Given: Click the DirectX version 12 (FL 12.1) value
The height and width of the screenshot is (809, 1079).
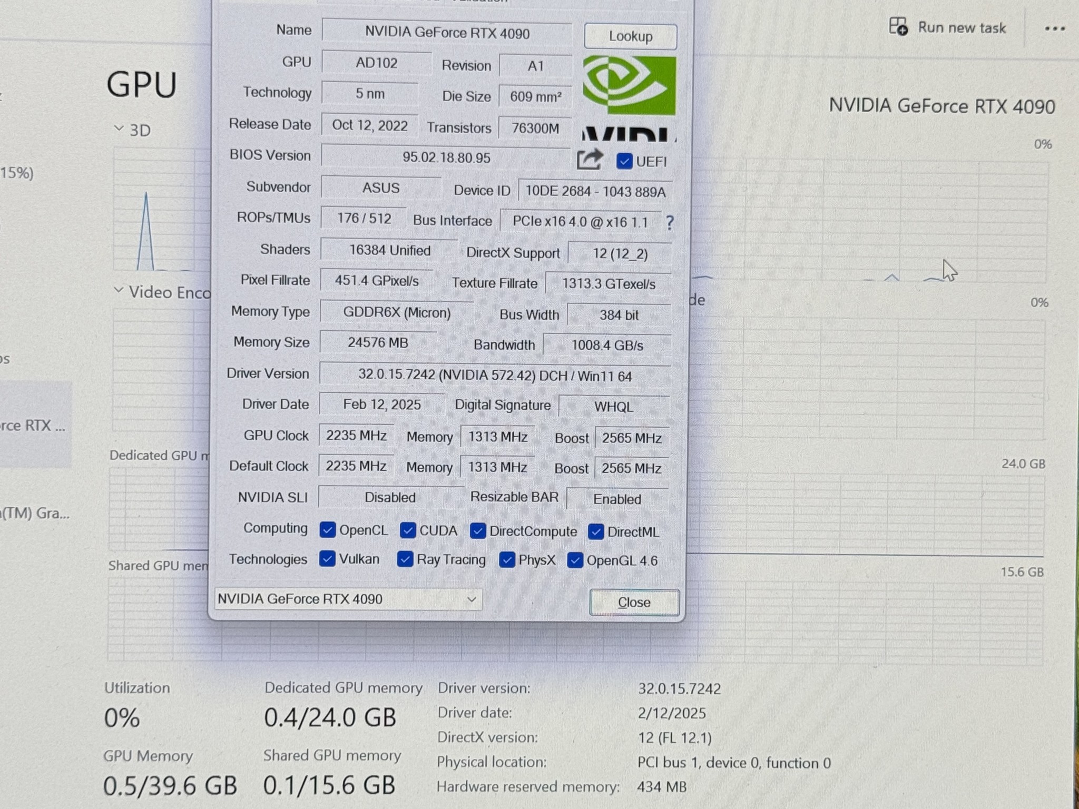Looking at the screenshot, I should [x=675, y=738].
